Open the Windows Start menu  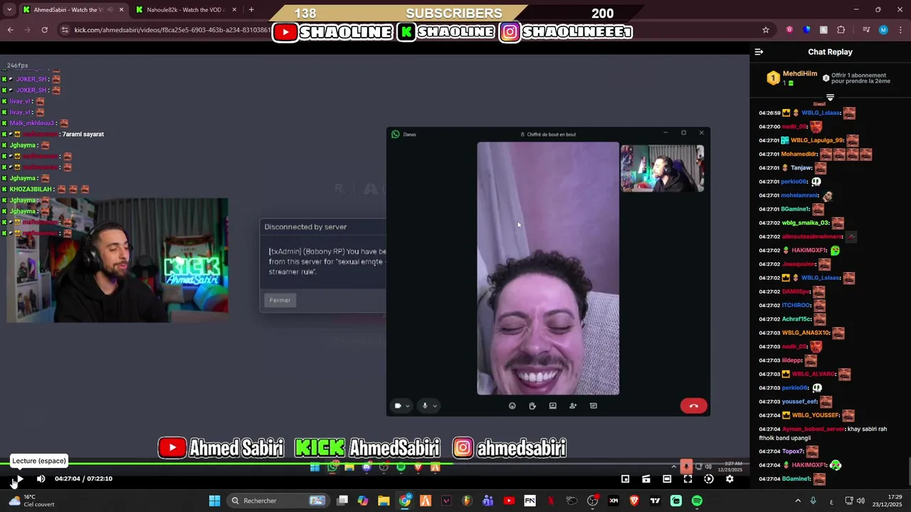[x=214, y=501]
